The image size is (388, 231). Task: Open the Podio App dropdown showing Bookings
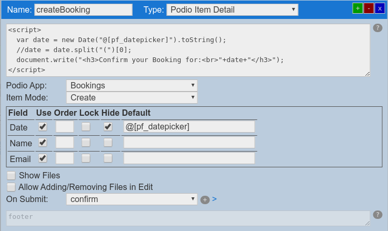point(132,86)
